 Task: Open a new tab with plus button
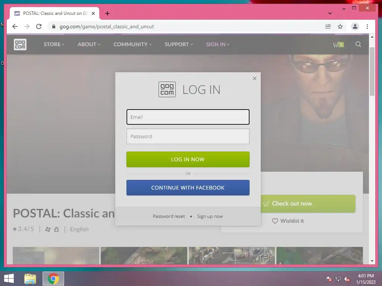(107, 13)
